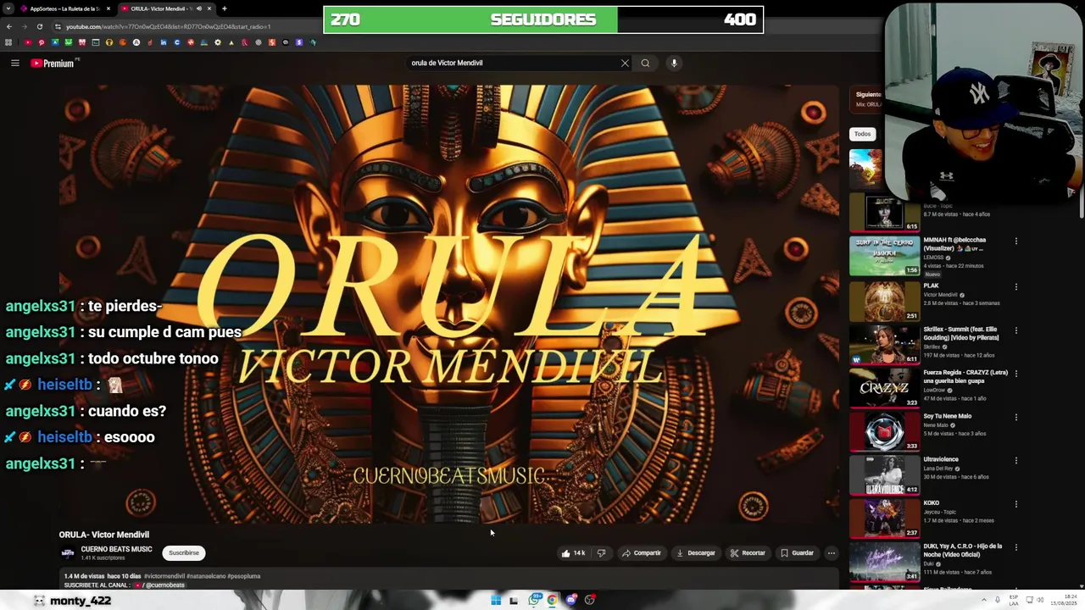Select the Todos filter chip
This screenshot has height=610, width=1085.
pyautogui.click(x=862, y=134)
